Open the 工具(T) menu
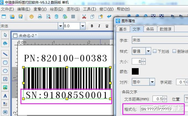 [x=89, y=9]
